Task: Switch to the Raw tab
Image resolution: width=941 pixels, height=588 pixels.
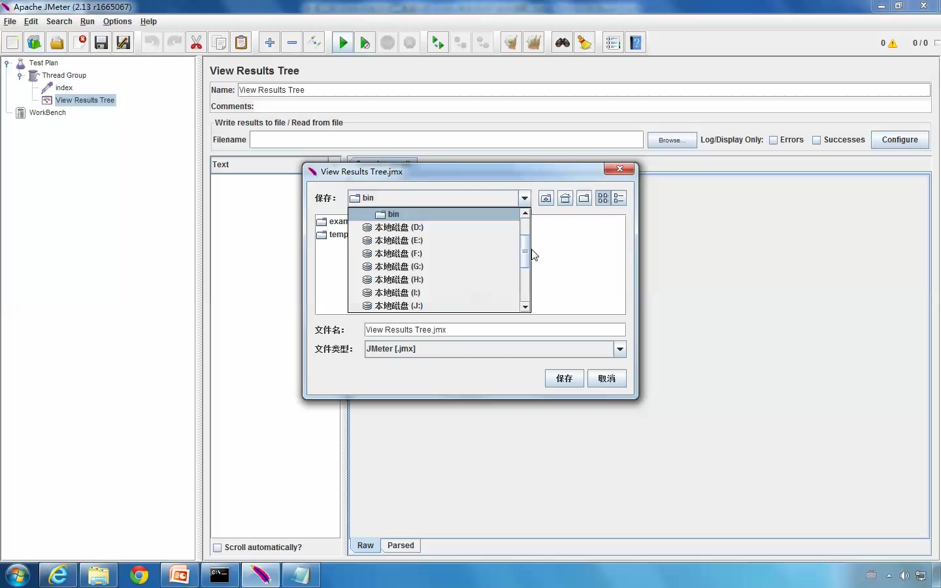Action: coord(365,546)
